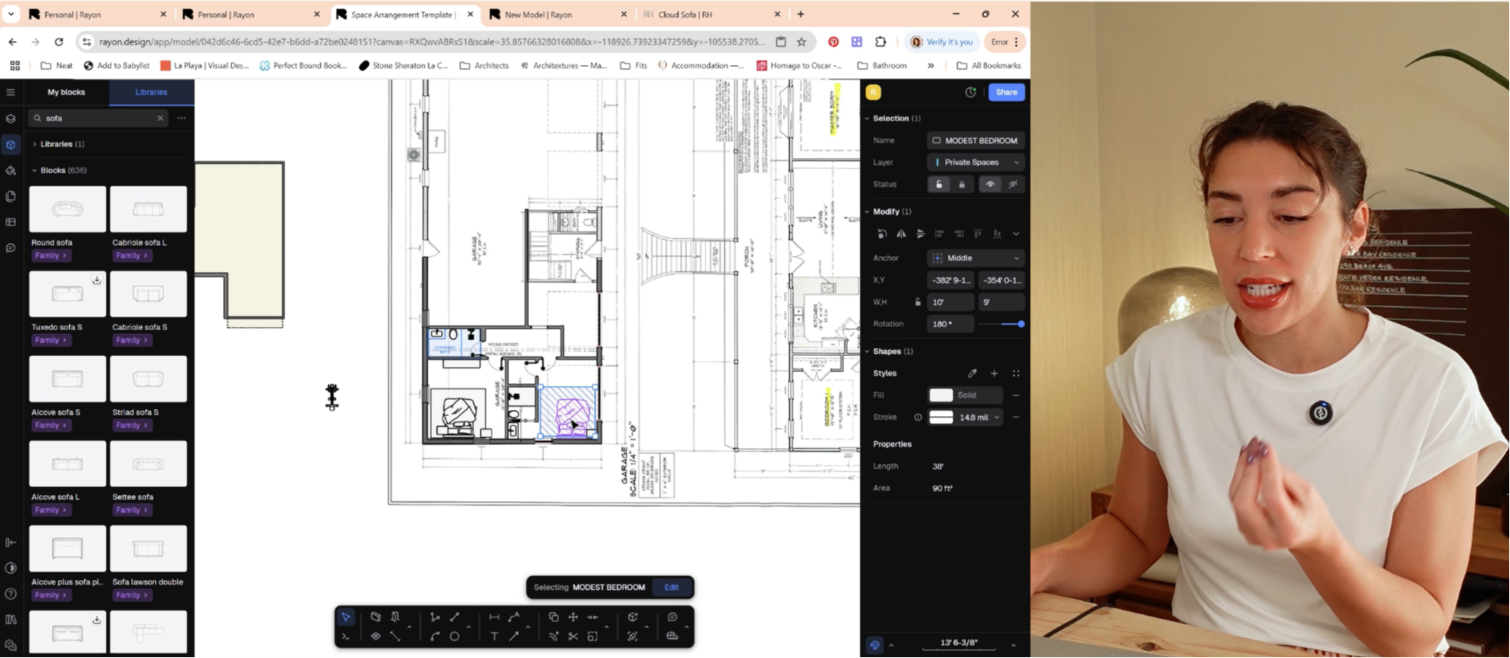Select the arc tool
This screenshot has height=658, width=1510.
pos(435,637)
